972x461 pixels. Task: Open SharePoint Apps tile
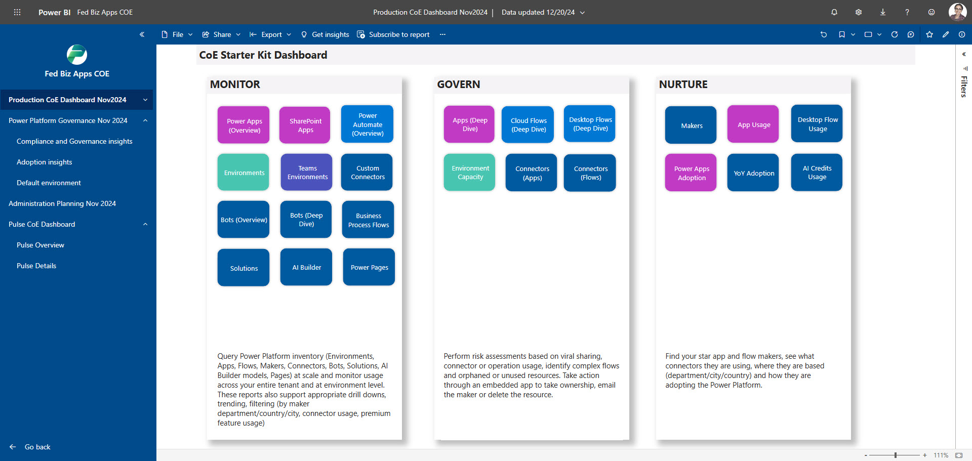coord(305,125)
